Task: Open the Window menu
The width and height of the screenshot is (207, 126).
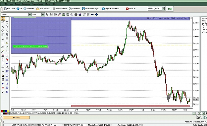Action: tap(47, 4)
